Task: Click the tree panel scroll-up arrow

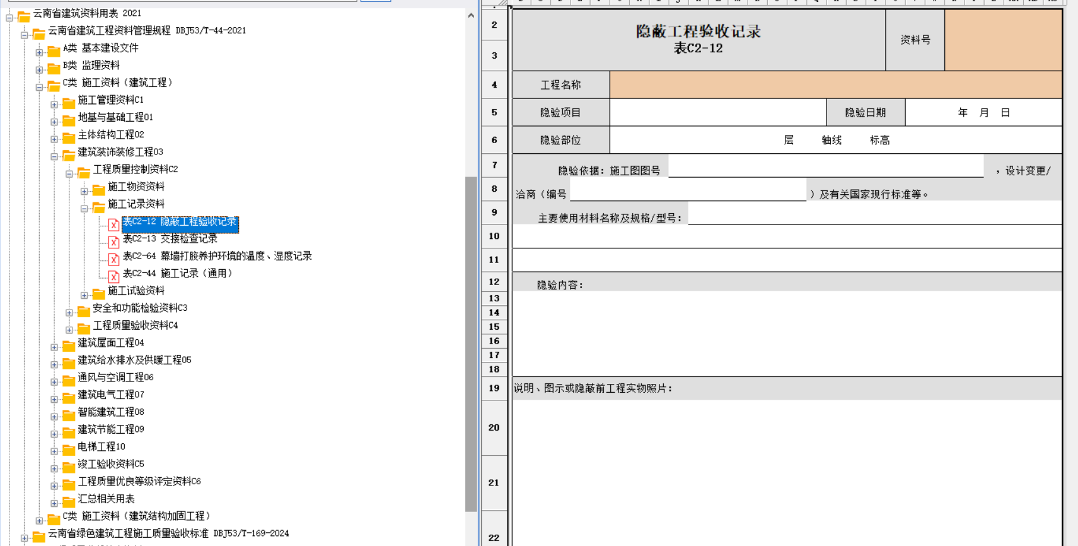Action: [x=471, y=15]
